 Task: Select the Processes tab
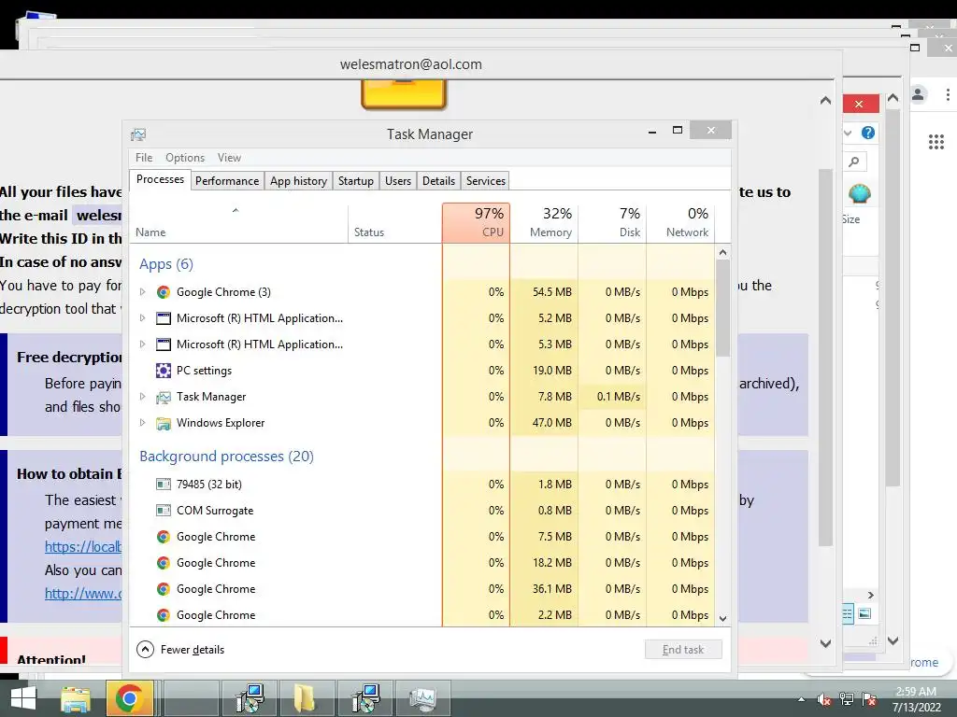[160, 180]
